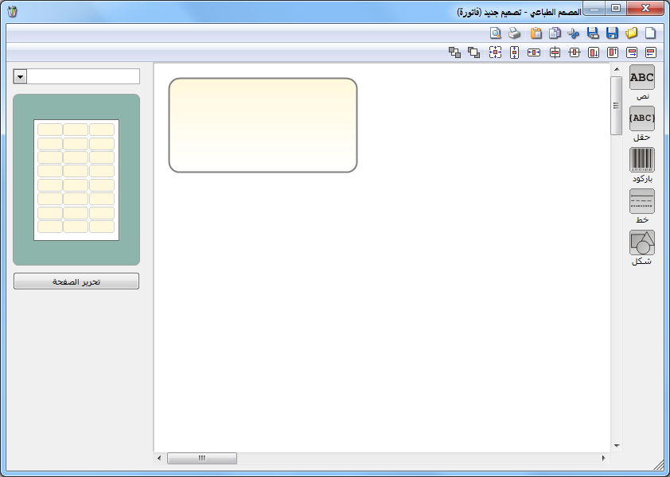Screen dimensions: 670x477
Task: Click the application icon in title bar
Action: pyautogui.click(x=13, y=11)
